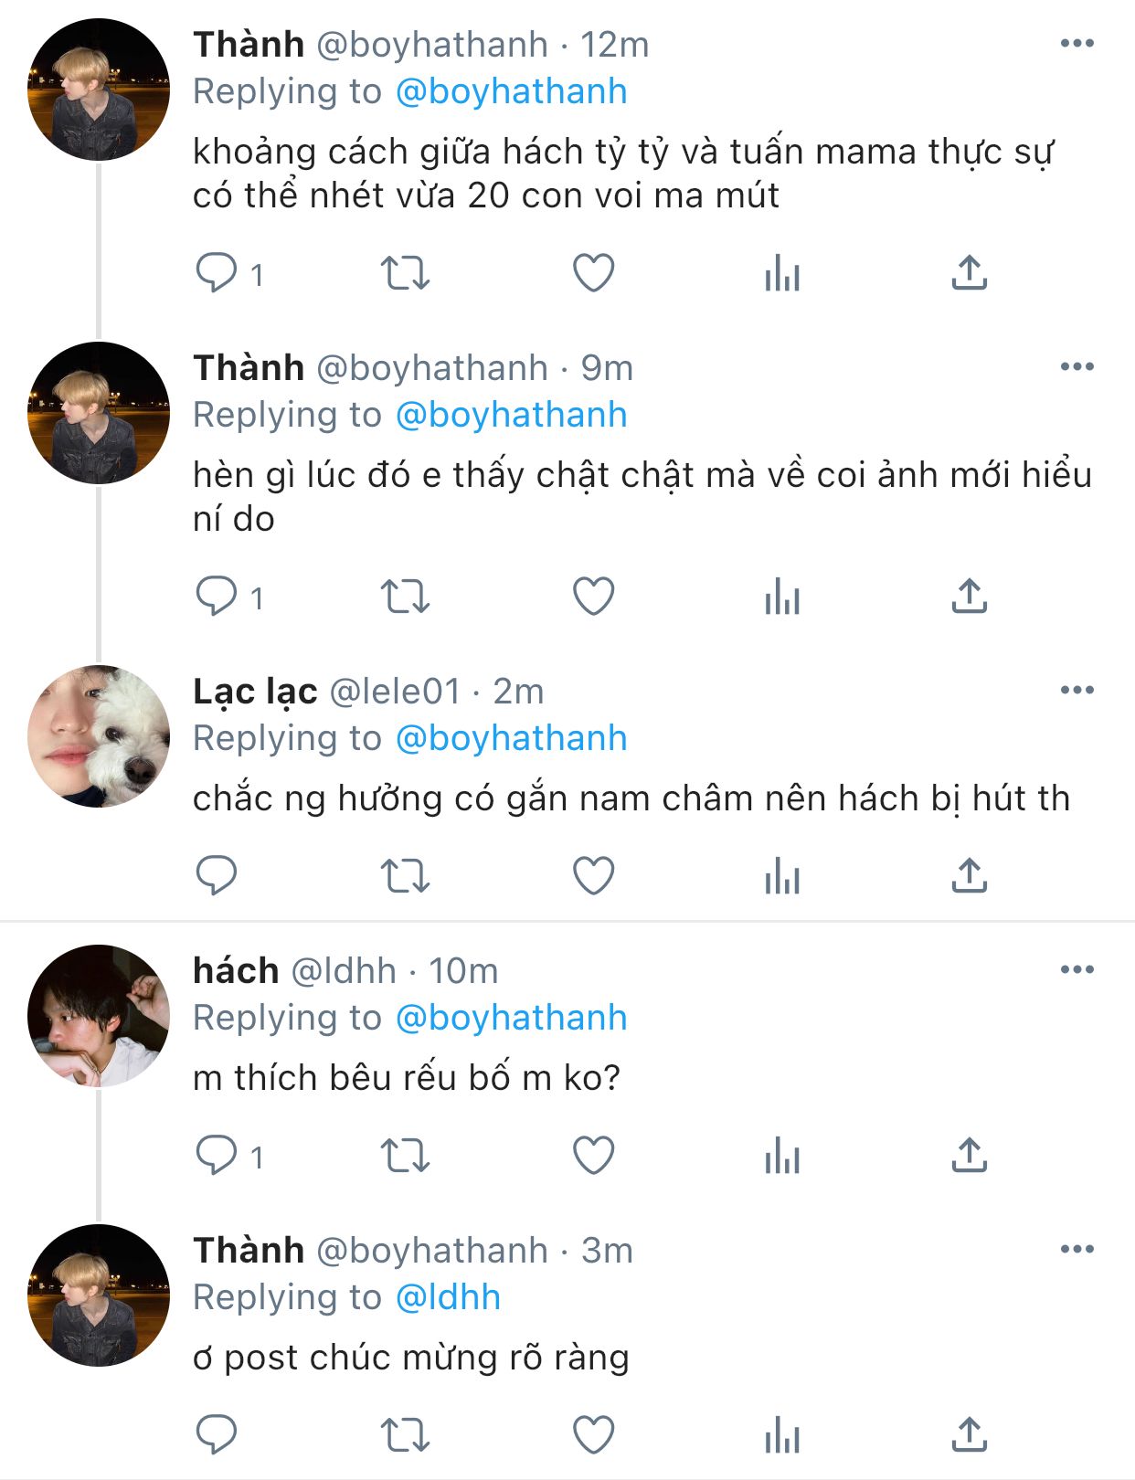
Task: Share the last tweet 'ơ post chúc mừng rõ ràng'
Action: (969, 1435)
